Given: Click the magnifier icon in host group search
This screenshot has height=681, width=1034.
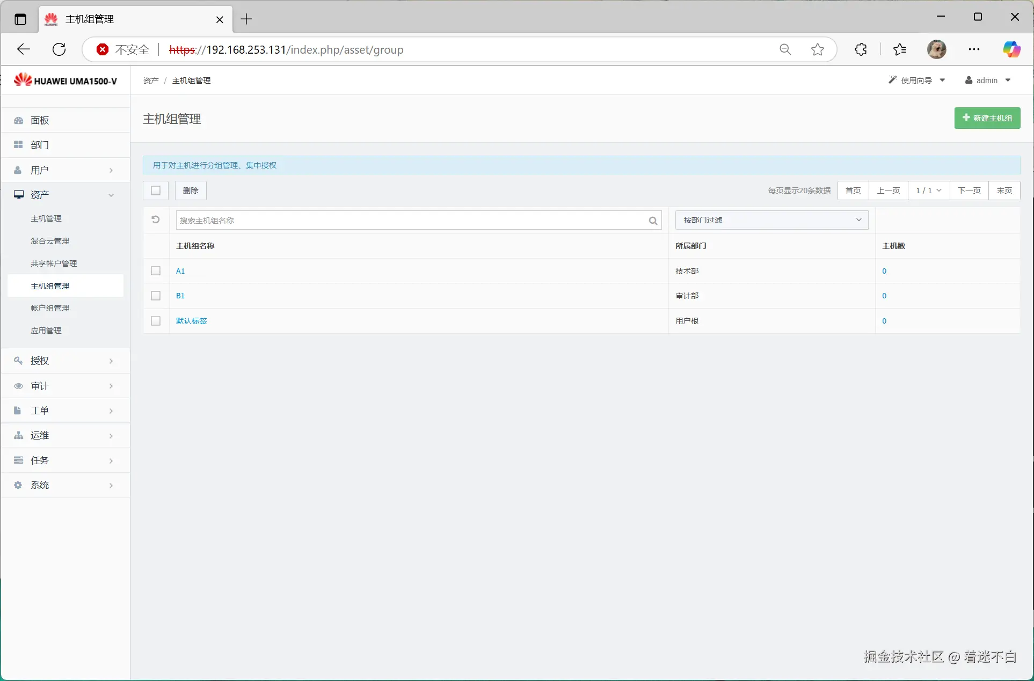Looking at the screenshot, I should [653, 221].
